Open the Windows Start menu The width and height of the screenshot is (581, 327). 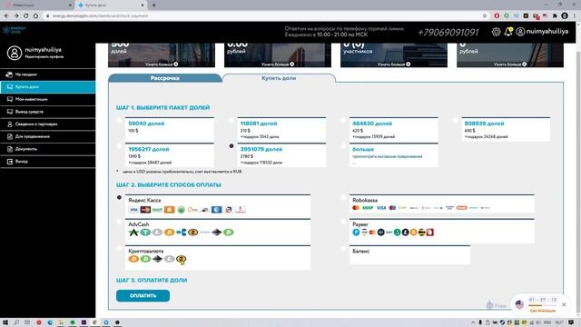tap(5, 322)
